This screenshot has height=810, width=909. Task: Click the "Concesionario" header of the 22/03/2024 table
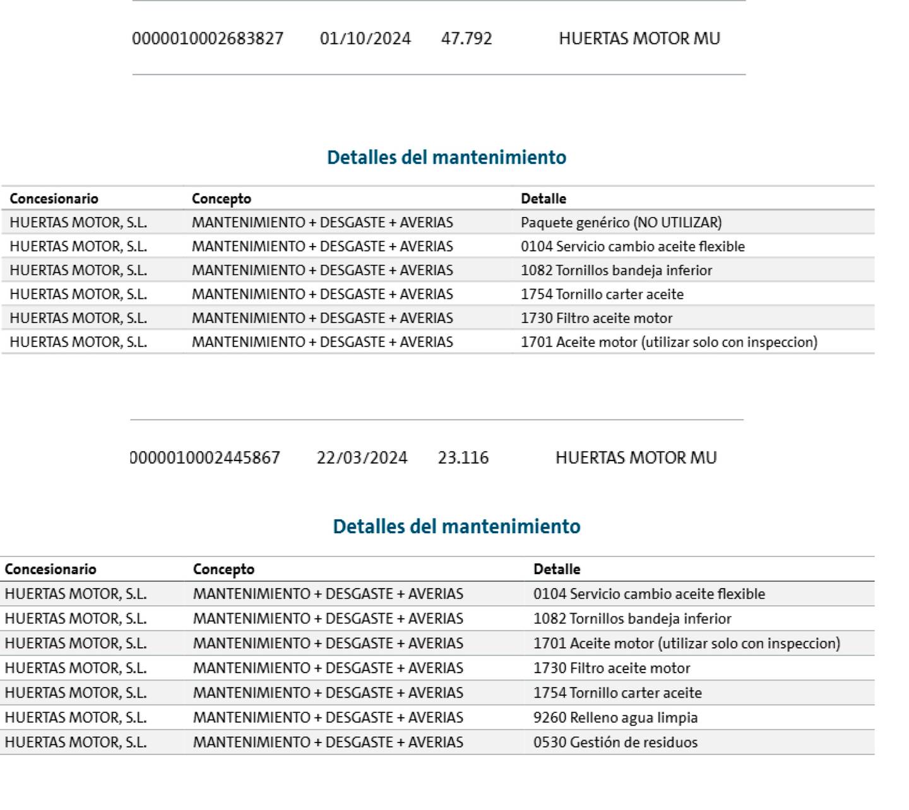(50, 569)
